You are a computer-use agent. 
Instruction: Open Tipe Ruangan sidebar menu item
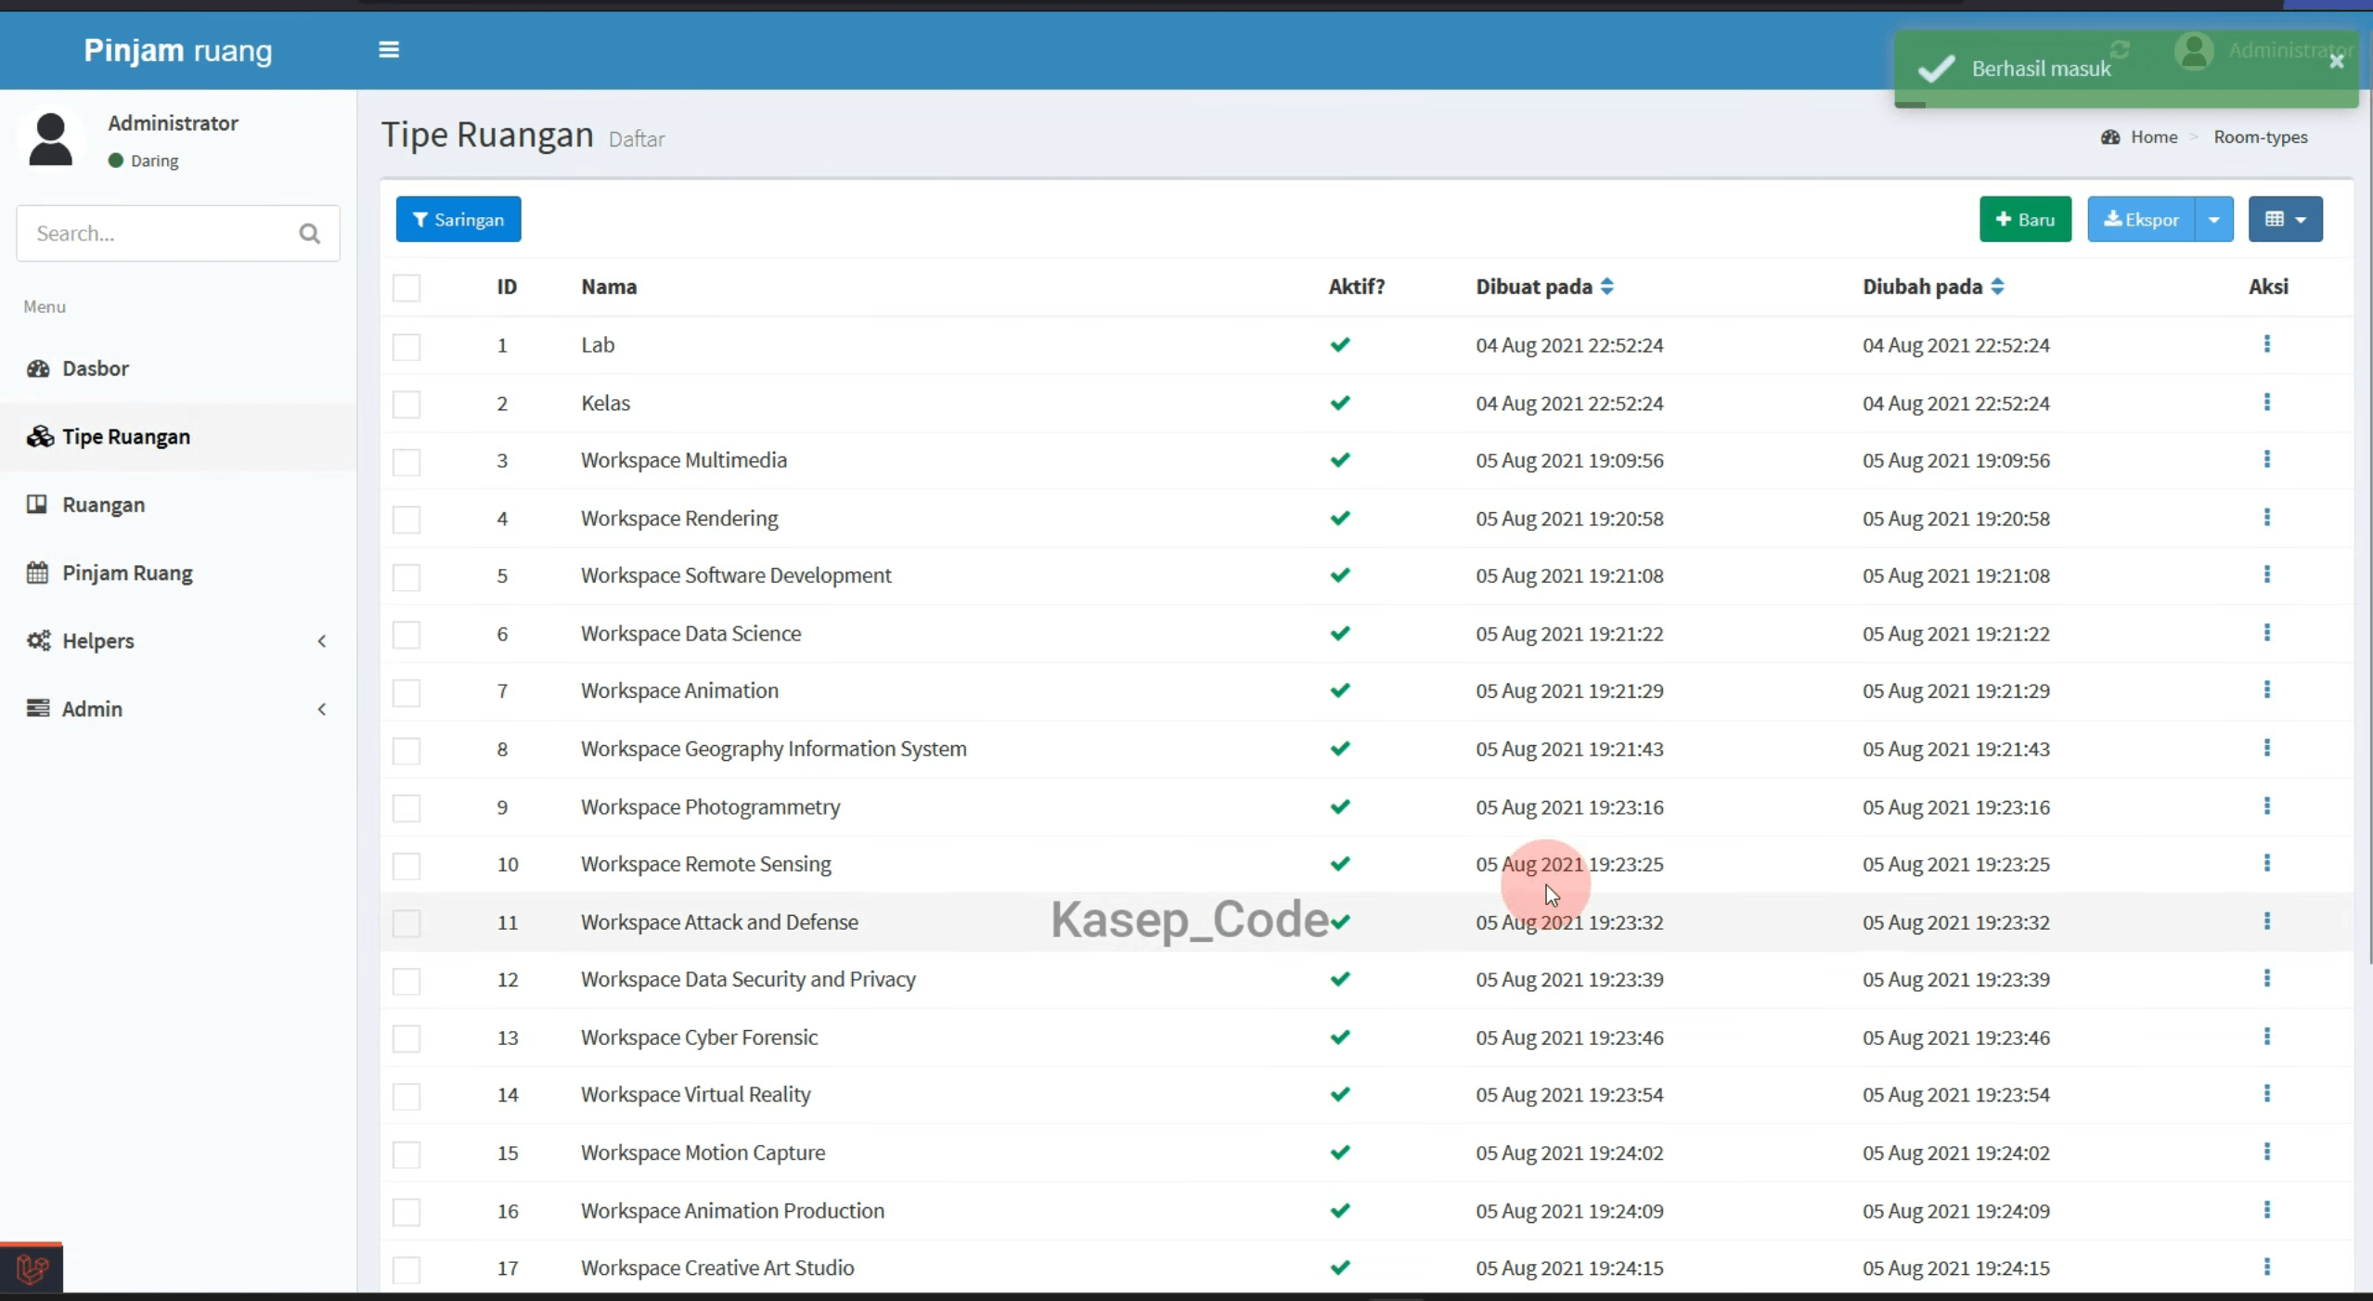click(x=178, y=436)
